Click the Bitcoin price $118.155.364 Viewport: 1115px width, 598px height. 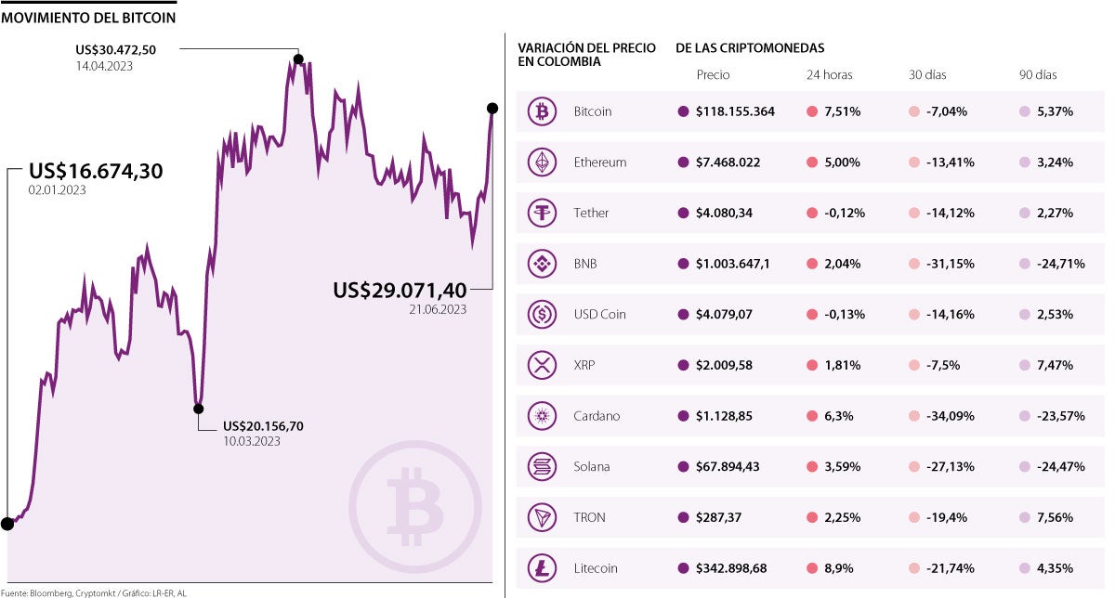pos(734,111)
